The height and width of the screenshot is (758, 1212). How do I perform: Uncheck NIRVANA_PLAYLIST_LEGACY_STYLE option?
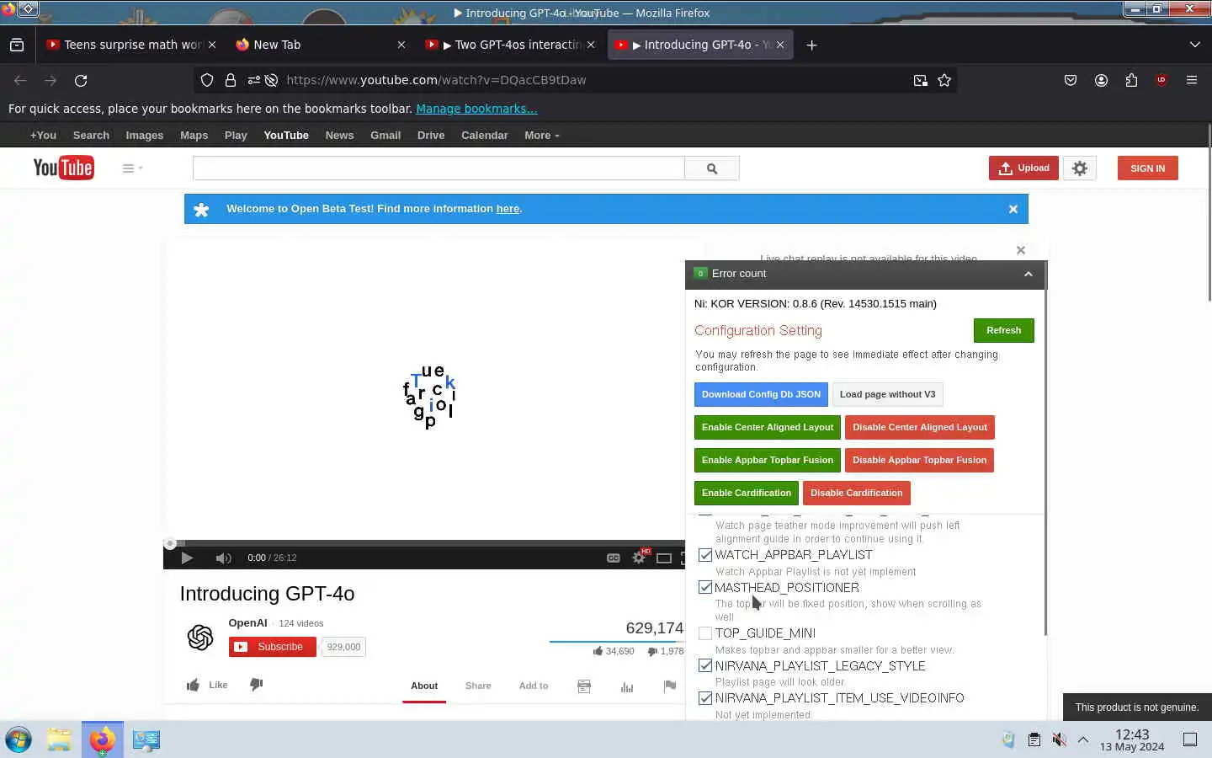tap(705, 665)
